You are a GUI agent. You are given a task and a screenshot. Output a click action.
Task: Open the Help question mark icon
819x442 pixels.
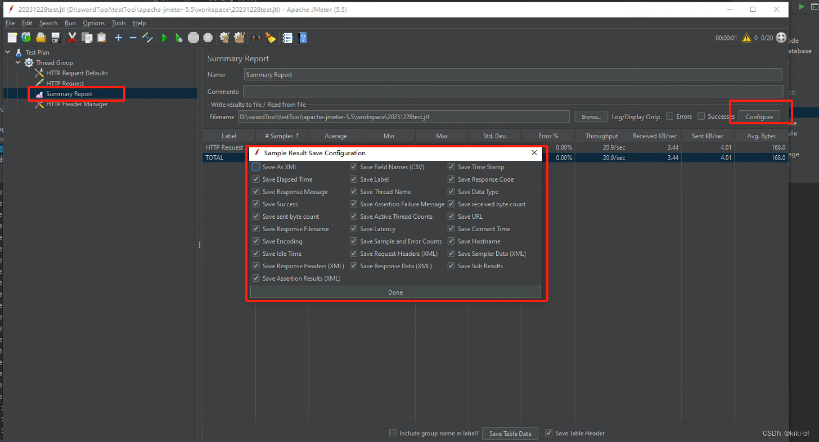(x=303, y=38)
